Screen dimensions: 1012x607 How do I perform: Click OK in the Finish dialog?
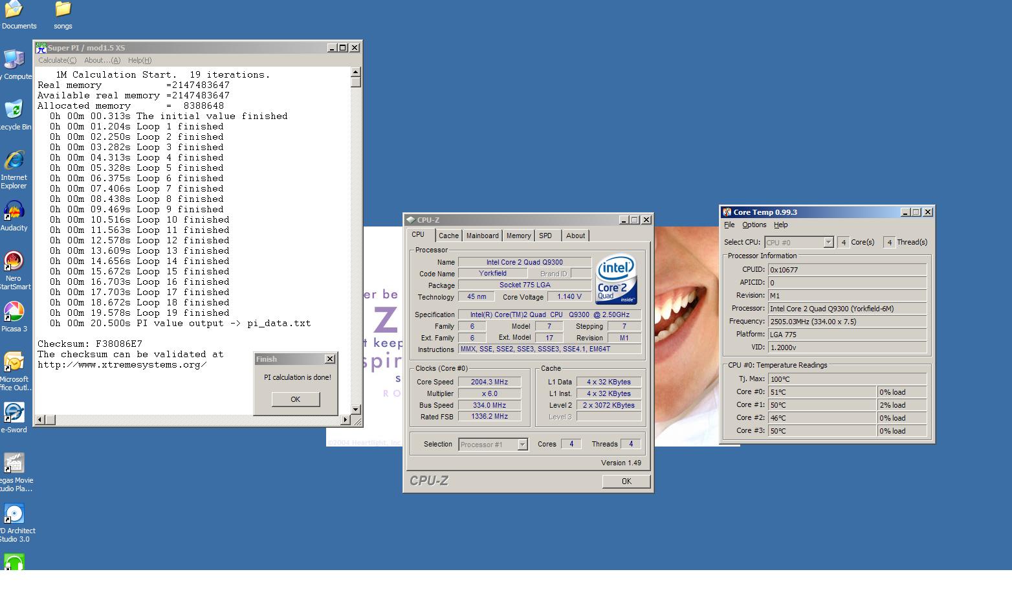click(296, 399)
